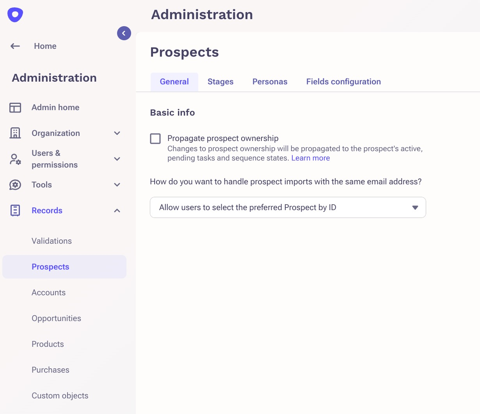Click the dropdown arrow for Prospect by ID
The image size is (480, 414).
point(415,207)
